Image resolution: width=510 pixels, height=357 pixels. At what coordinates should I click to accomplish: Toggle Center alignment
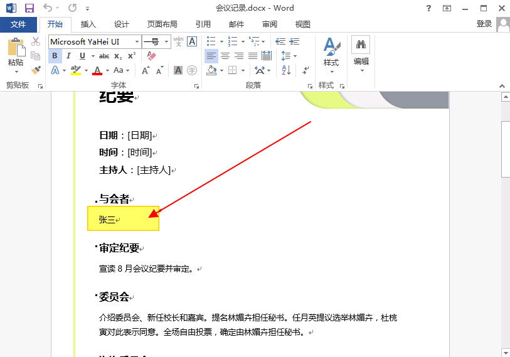(x=225, y=56)
